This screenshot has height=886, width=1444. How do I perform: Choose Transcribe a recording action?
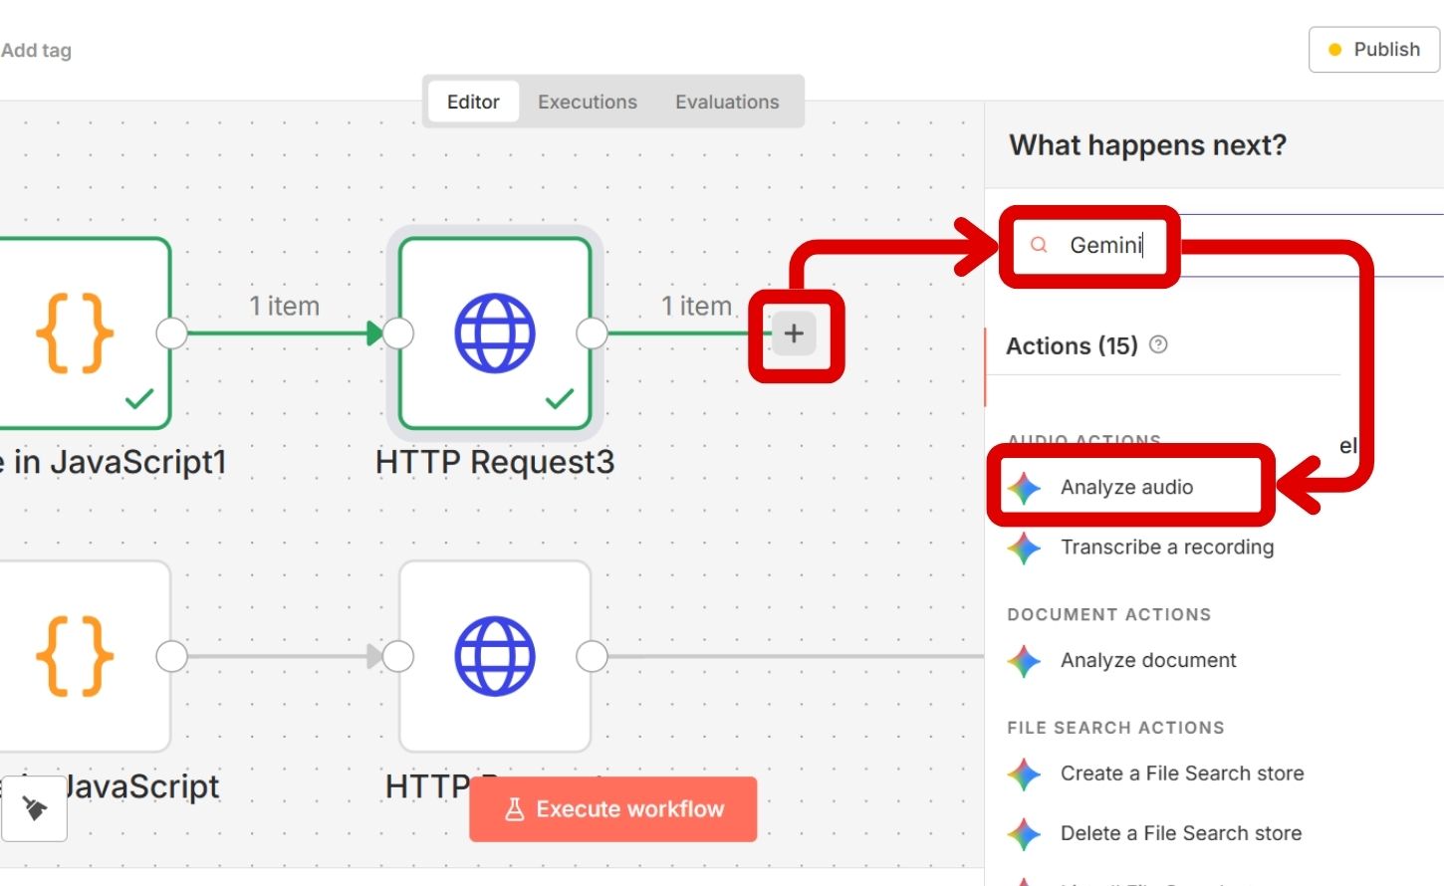(x=1166, y=547)
